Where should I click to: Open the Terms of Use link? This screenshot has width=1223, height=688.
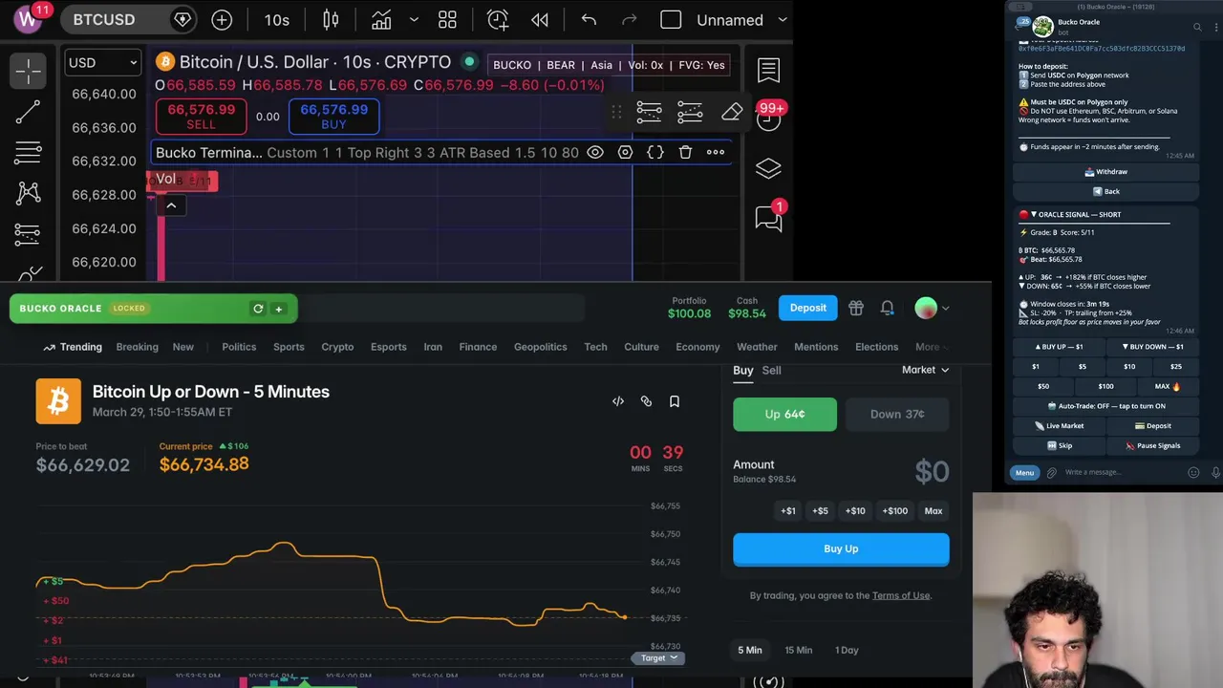pos(901,595)
